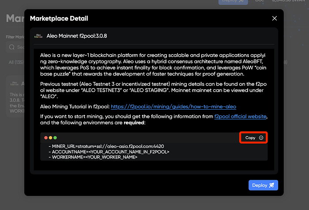309x210 pixels.
Task: Click the Aleo Mainnet logo icon
Action: click(x=38, y=36)
